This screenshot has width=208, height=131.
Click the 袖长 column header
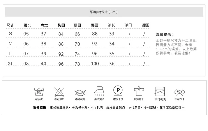111,25
